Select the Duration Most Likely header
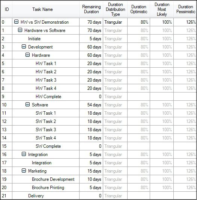Viewport: 197px width, 200px height. (162, 9)
